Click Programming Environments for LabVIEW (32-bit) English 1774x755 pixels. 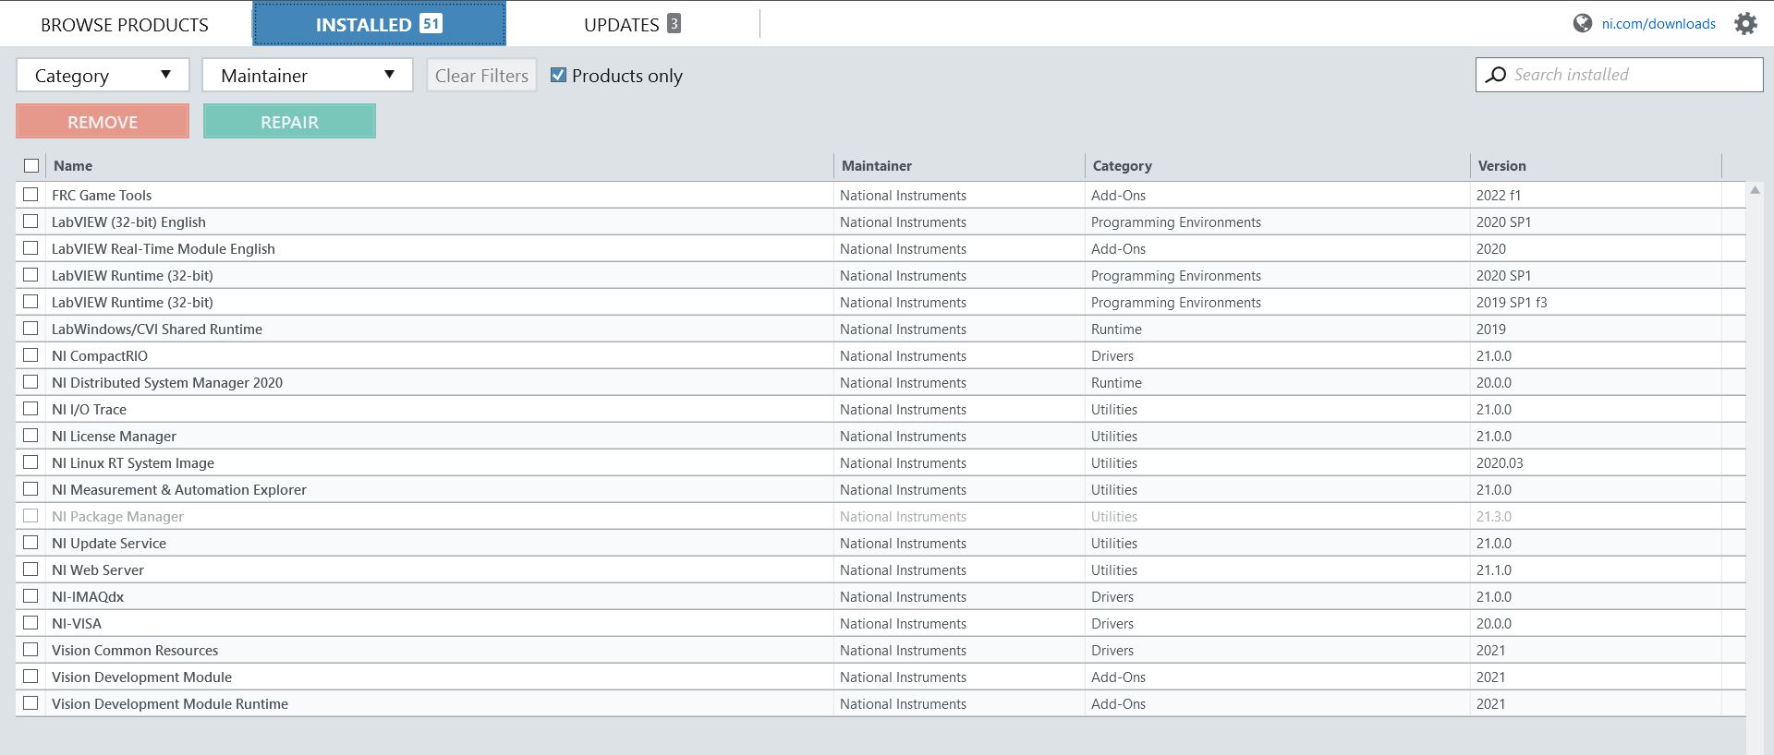click(1176, 222)
